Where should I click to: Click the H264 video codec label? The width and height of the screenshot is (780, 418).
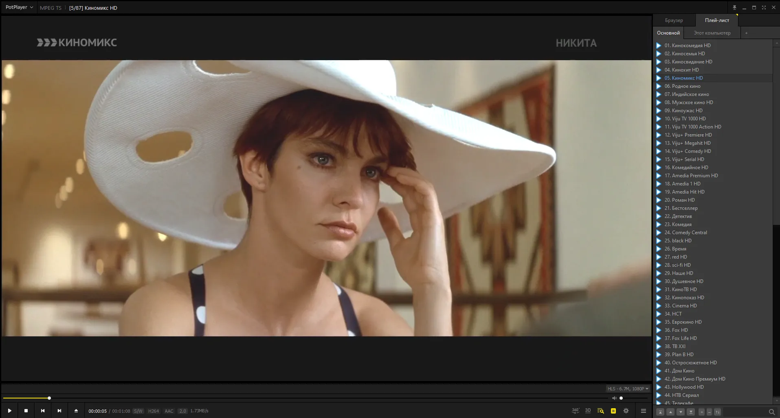point(154,411)
